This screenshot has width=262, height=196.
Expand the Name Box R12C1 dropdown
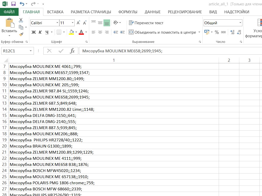coord(31,51)
